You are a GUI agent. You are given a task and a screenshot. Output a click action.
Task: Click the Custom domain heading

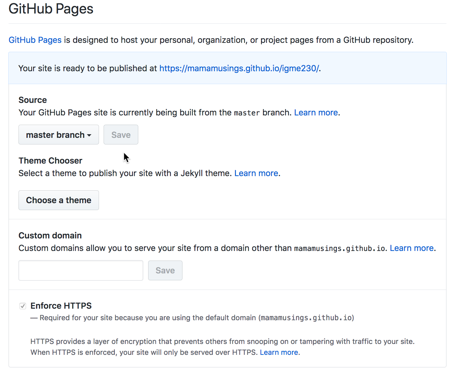click(50, 235)
